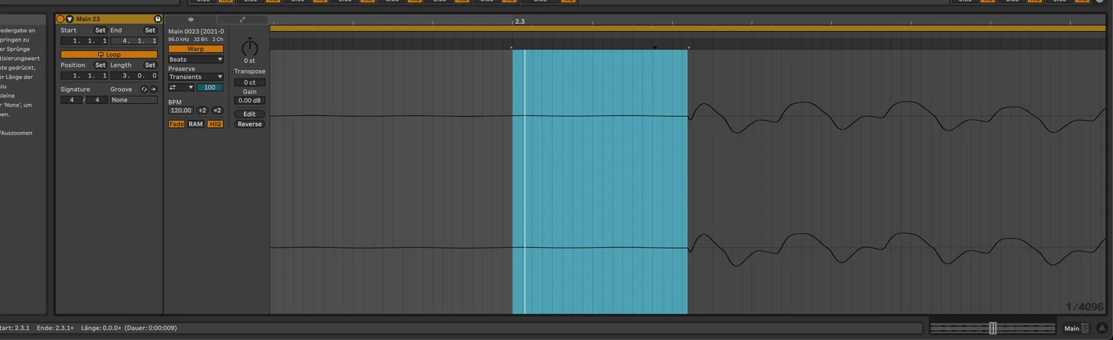Image resolution: width=1113 pixels, height=340 pixels.
Task: Click the Commit Groove arrow icon
Action: [x=154, y=89]
